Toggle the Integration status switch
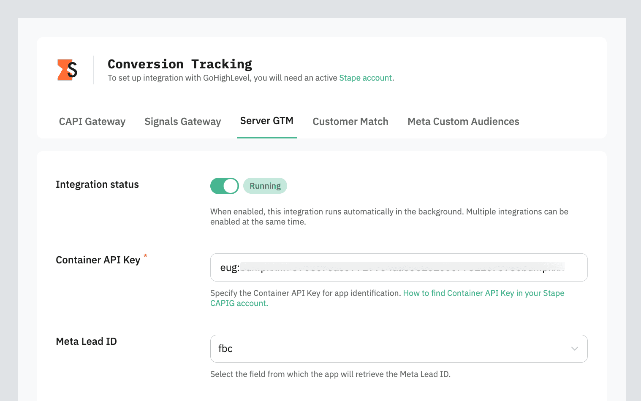Screen dimensions: 641x401 tap(225, 186)
